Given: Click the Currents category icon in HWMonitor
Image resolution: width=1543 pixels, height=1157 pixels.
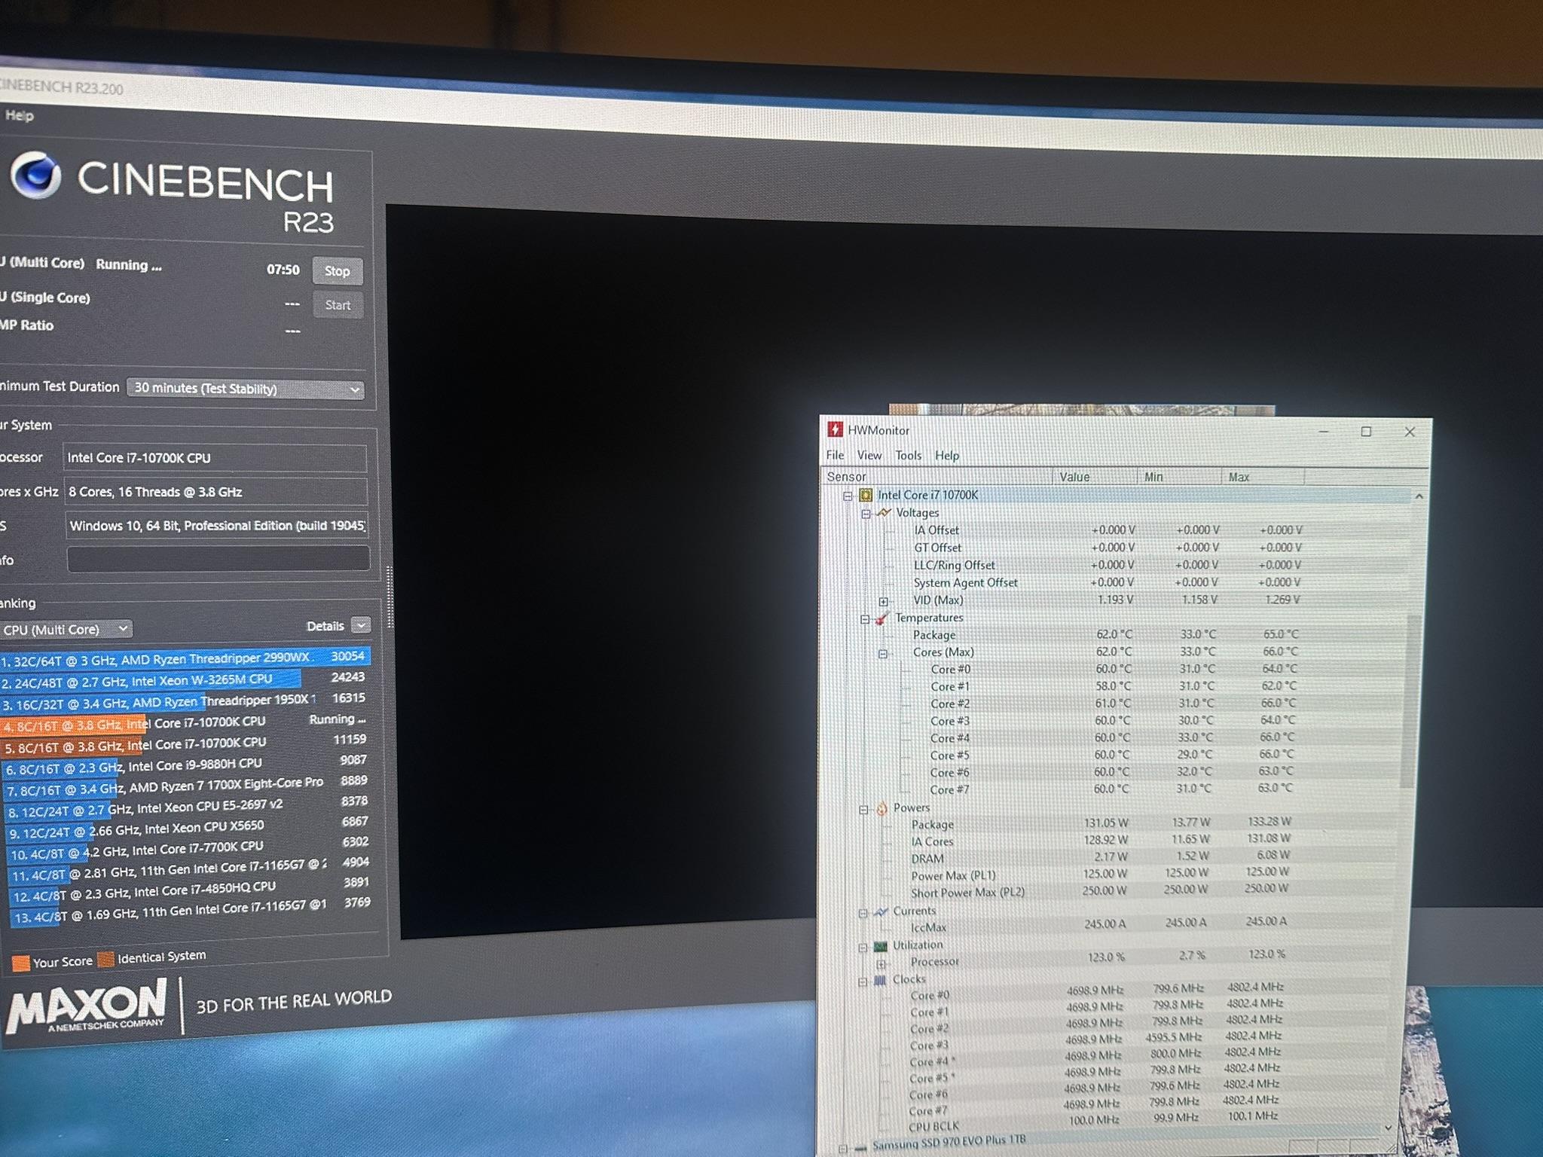Looking at the screenshot, I should tap(880, 911).
